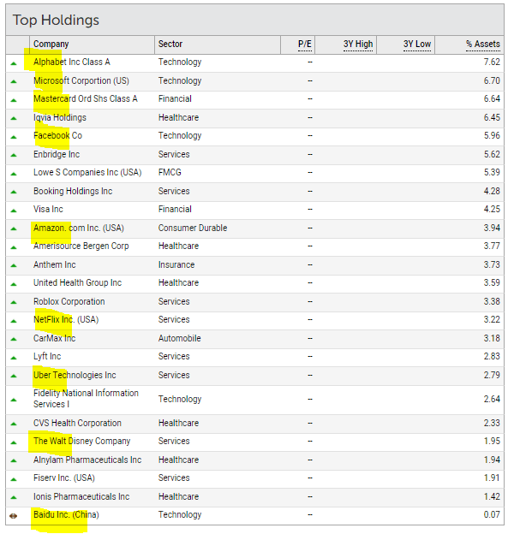Select company name Facebook Co
The height and width of the screenshot is (534, 508).
[x=57, y=135]
